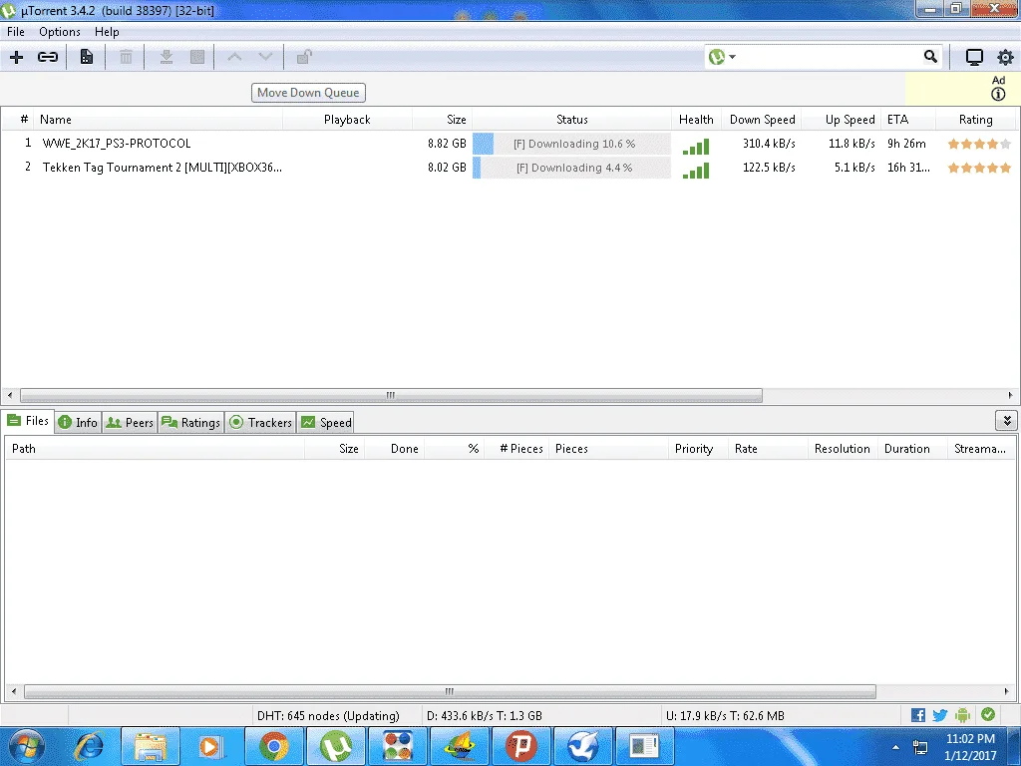Click the Tekken Tag health bars icon
Image resolution: width=1021 pixels, height=766 pixels.
(x=695, y=171)
